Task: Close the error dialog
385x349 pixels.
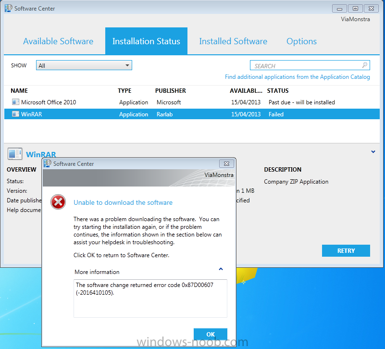Action: (x=226, y=163)
